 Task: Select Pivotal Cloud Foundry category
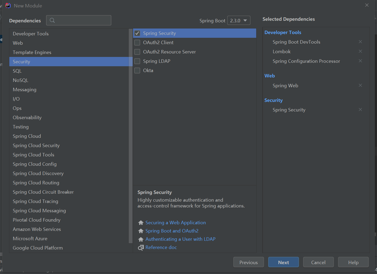[69, 220]
